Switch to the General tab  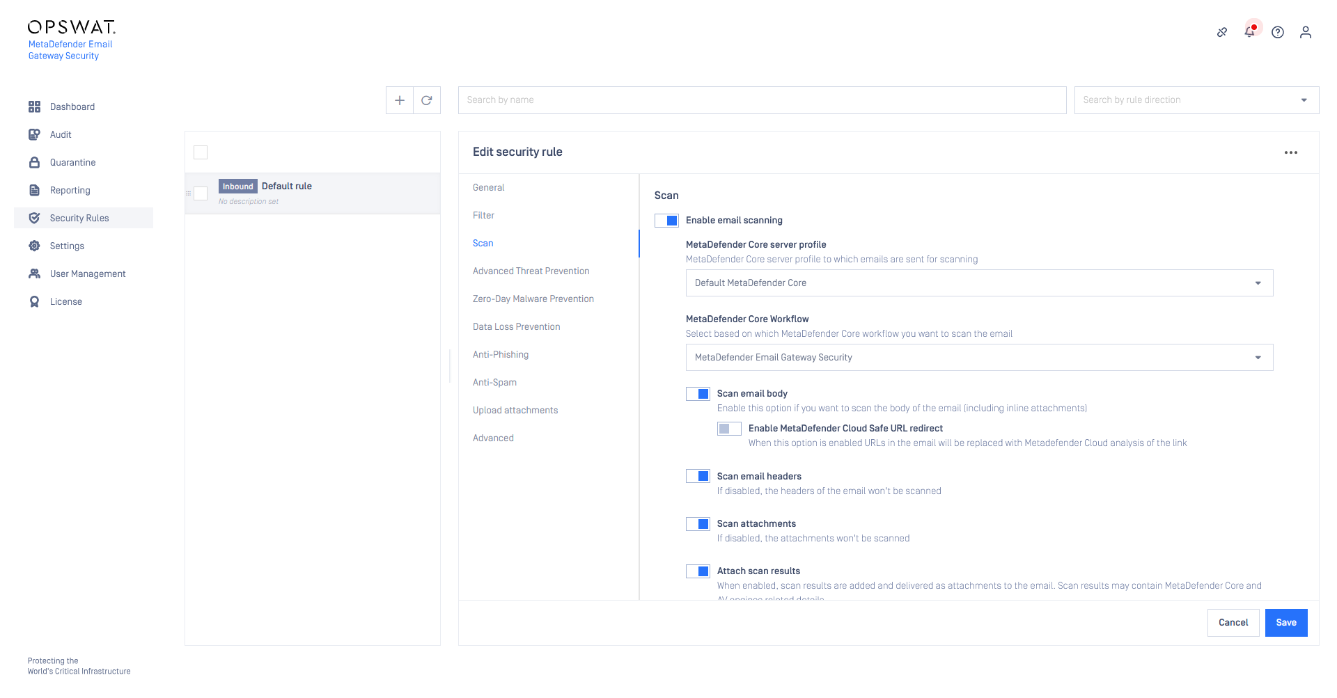click(488, 188)
